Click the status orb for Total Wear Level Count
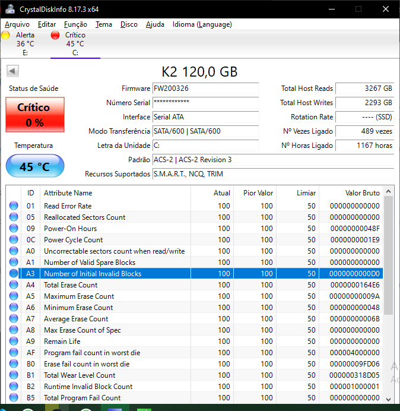Screen dimensions: 400x411 [x=14, y=375]
